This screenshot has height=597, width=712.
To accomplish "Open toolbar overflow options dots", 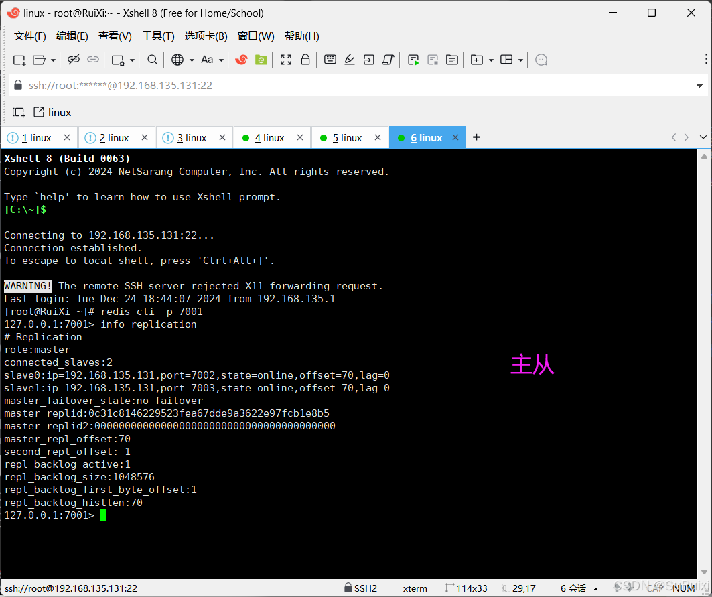I will point(706,58).
